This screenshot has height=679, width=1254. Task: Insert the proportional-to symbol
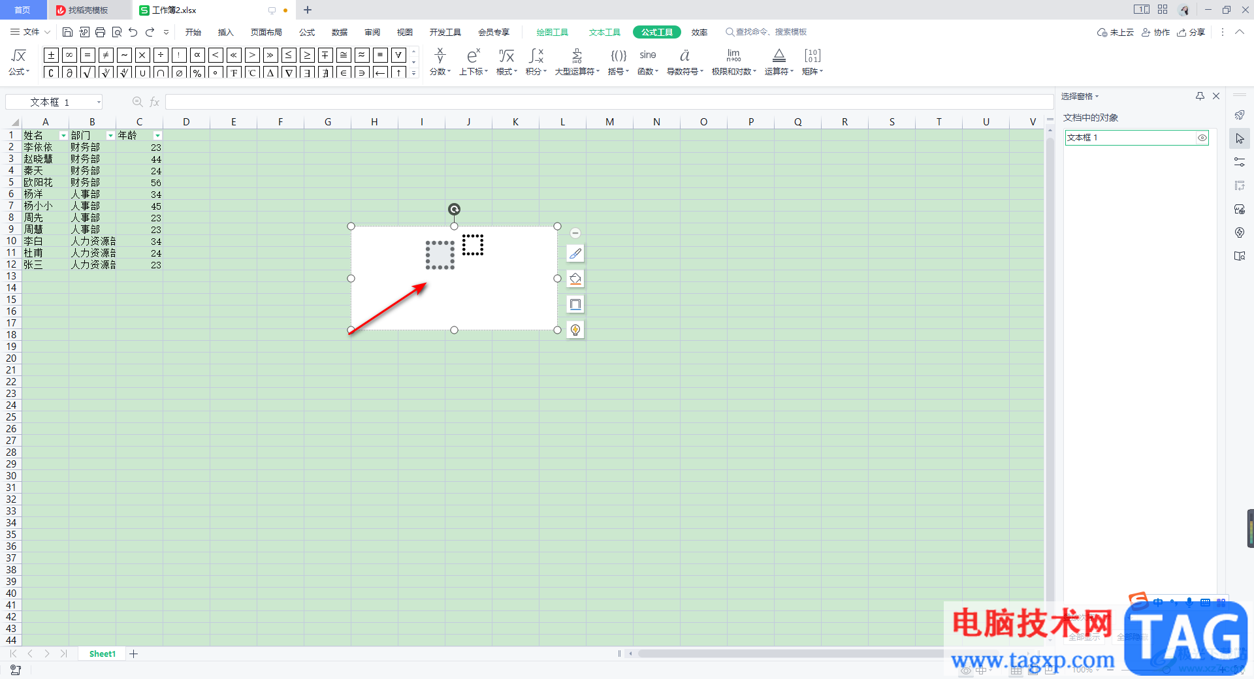(197, 55)
